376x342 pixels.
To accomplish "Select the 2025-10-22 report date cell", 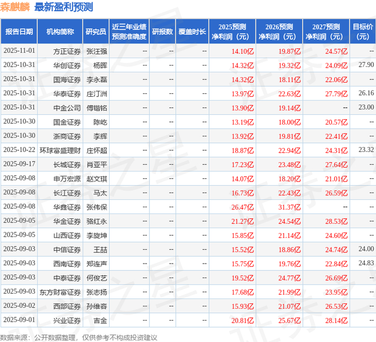I will [19, 150].
